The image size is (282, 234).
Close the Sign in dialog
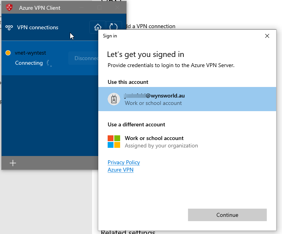click(267, 36)
